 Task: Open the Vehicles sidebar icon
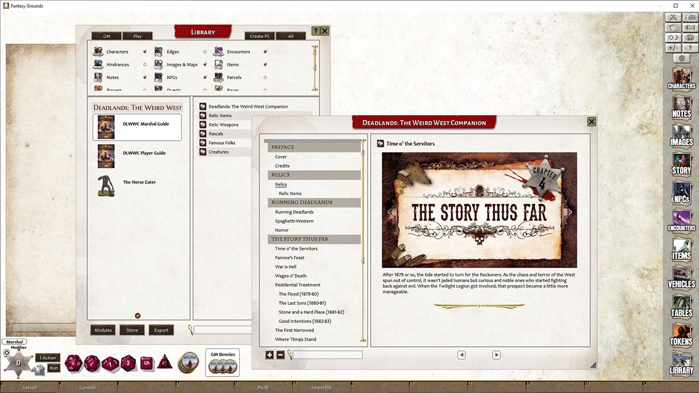pyautogui.click(x=682, y=276)
